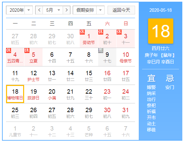184x142 pixels.
Task: Select May 19 旅游日
Action: point(34,94)
